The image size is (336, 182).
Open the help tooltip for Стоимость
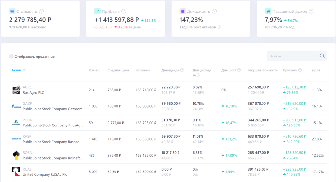pos(41,11)
